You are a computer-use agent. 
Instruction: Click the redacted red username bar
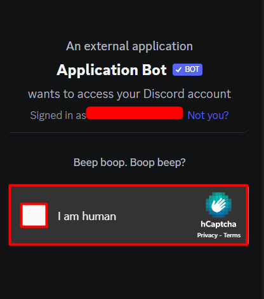click(x=135, y=113)
